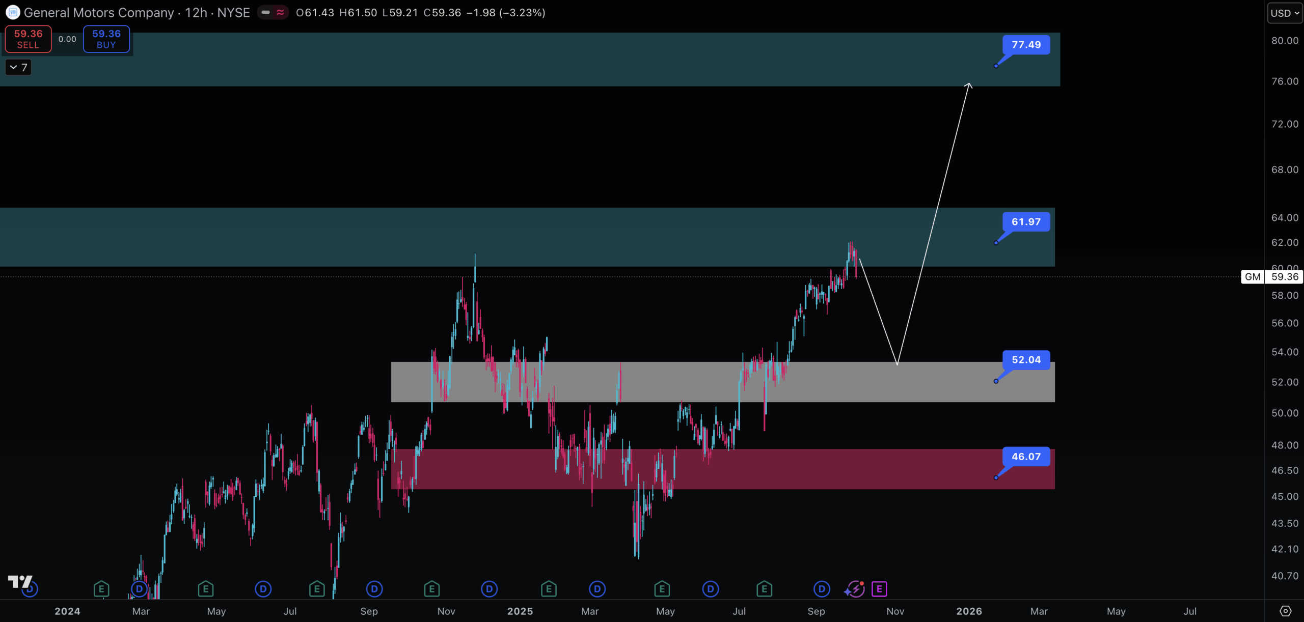1304x622 pixels.
Task: Click the 59.36 BUY button
Action: (106, 39)
